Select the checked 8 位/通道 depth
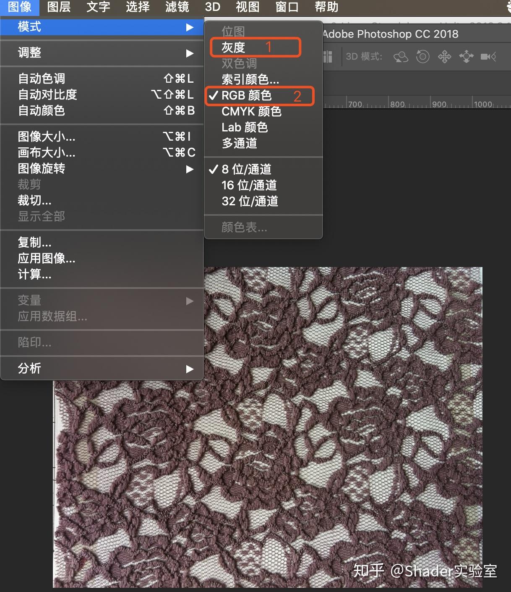 point(263,169)
